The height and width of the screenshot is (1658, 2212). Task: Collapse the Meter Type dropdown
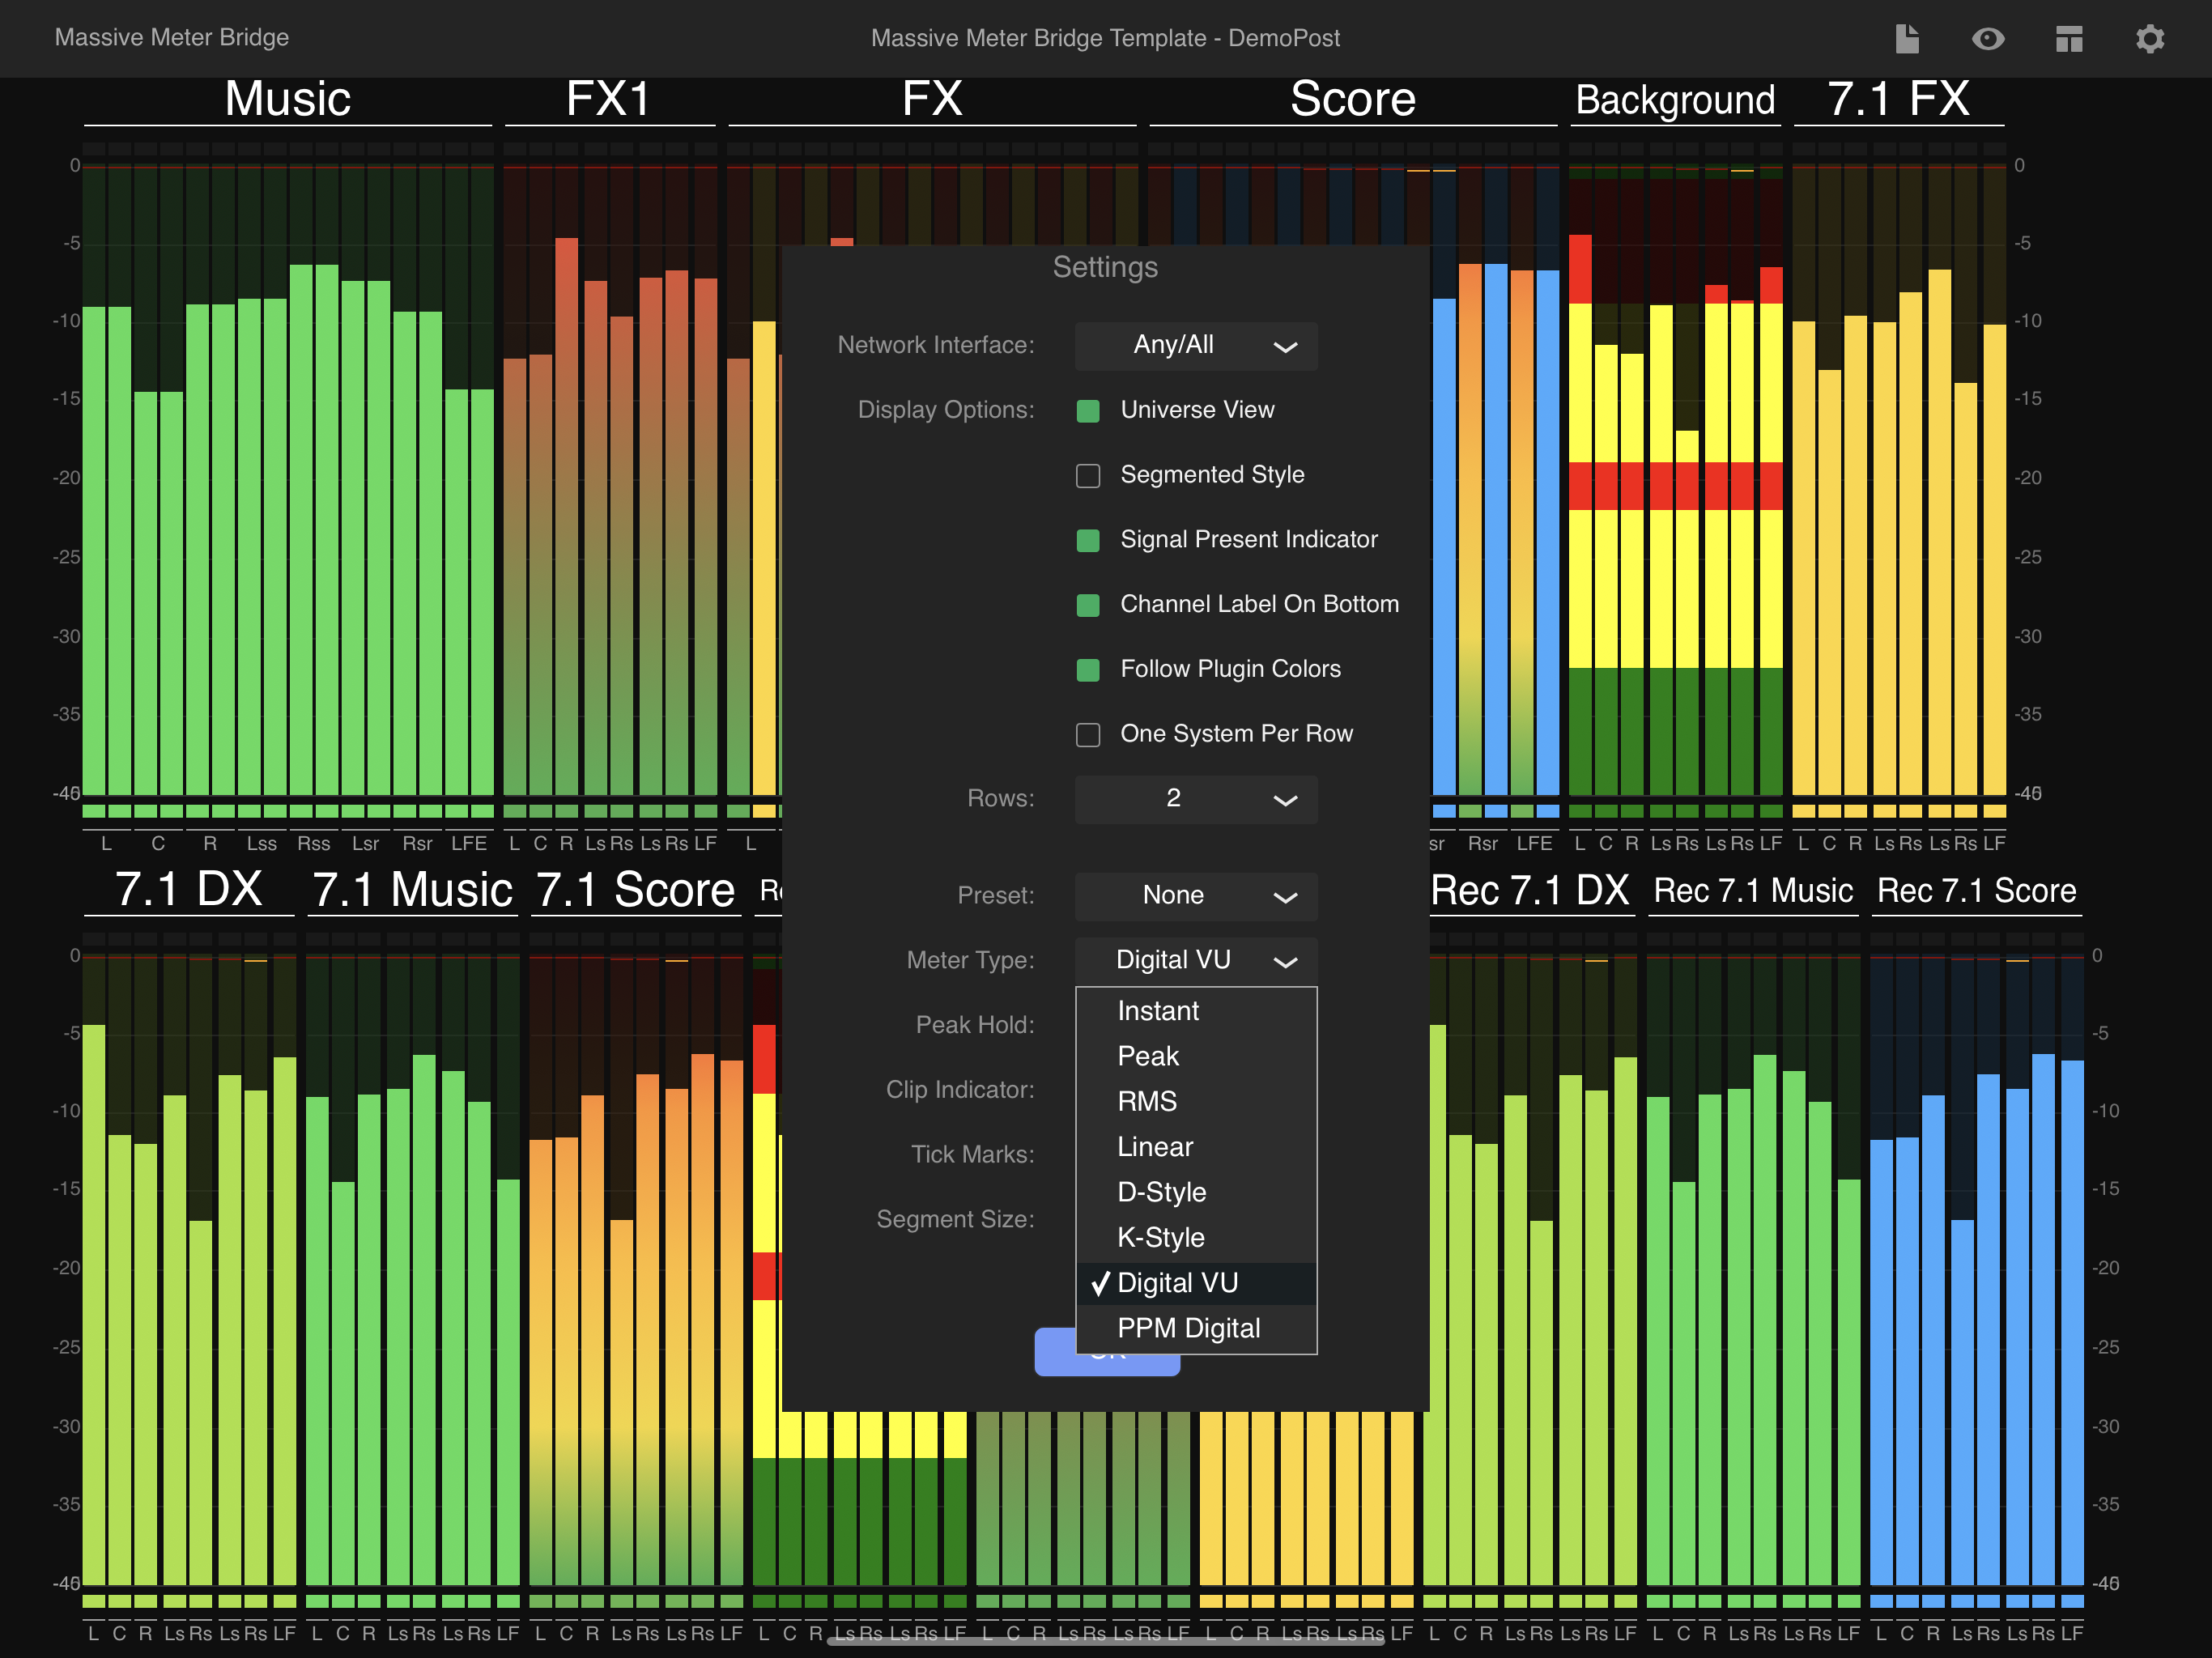pyautogui.click(x=1196, y=960)
